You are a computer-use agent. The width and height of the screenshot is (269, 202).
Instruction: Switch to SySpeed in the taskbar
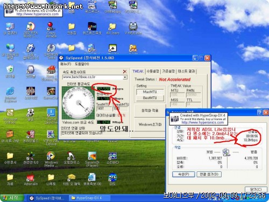click(48, 198)
